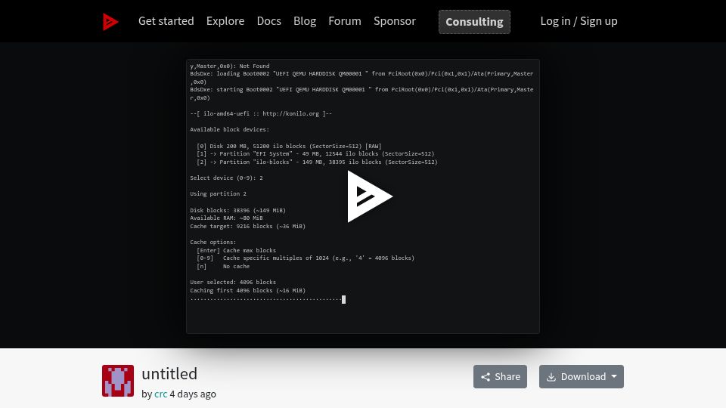Click the 'EFI System' partition line

pos(315,154)
